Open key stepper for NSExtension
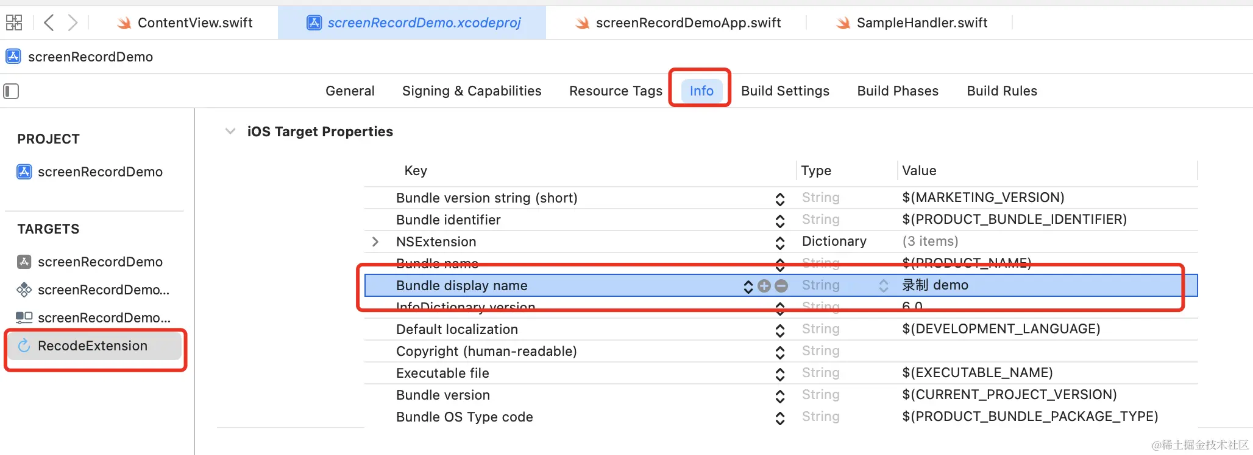 pyautogui.click(x=780, y=243)
